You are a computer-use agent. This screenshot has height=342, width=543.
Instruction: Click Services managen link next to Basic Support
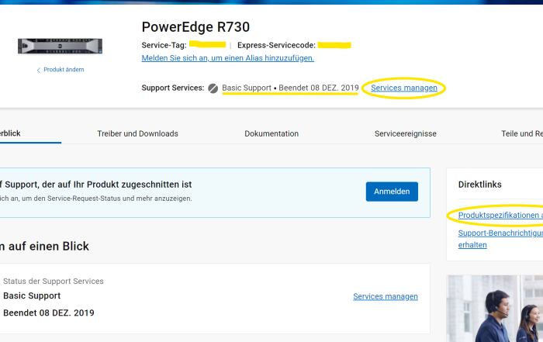(x=404, y=88)
